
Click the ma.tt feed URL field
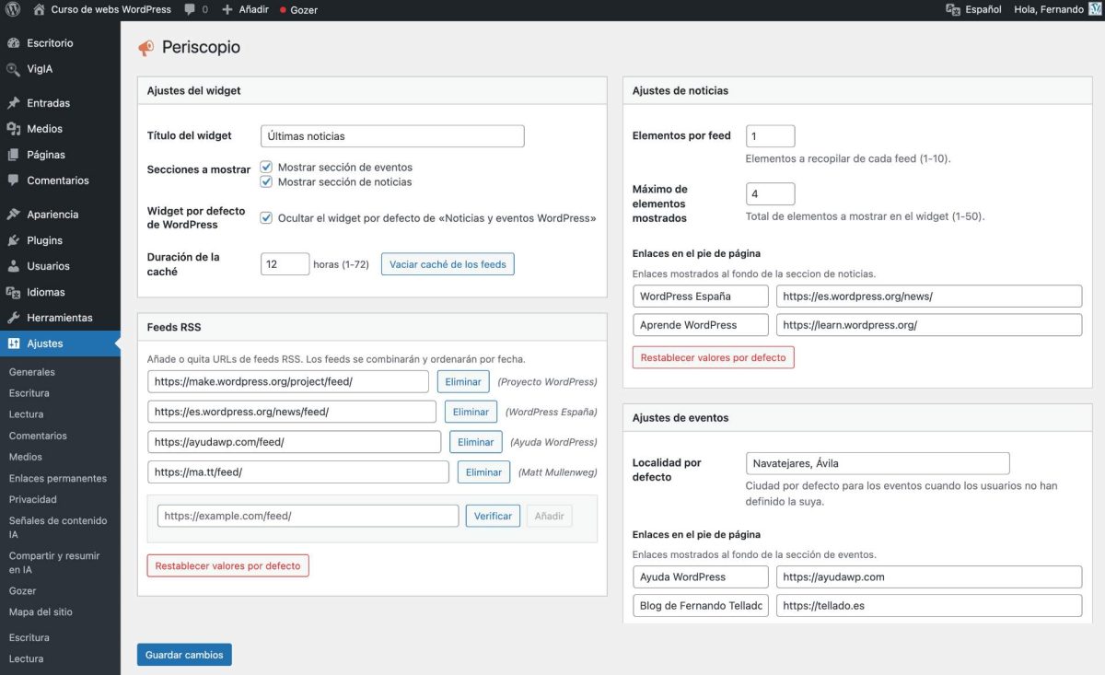tap(298, 472)
